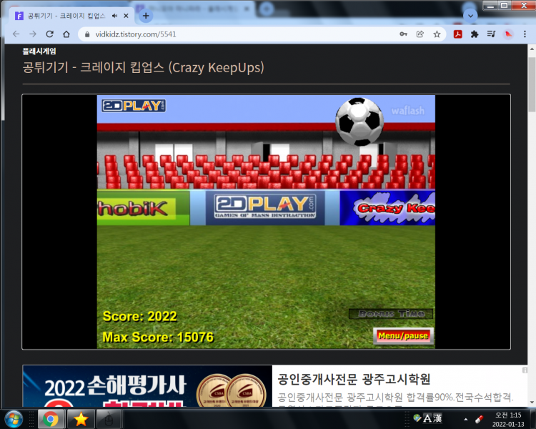Click the hobiK banner advertisement
The height and width of the screenshot is (429, 536).
pyautogui.click(x=143, y=208)
